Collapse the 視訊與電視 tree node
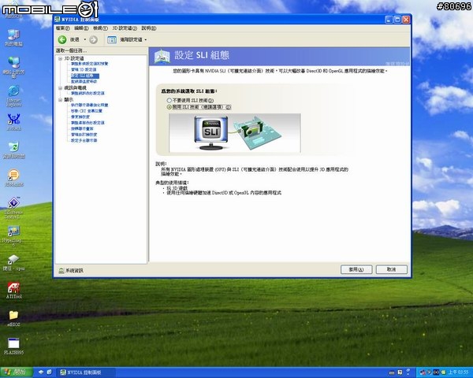Viewport: 473px width, 378px height. 61,87
